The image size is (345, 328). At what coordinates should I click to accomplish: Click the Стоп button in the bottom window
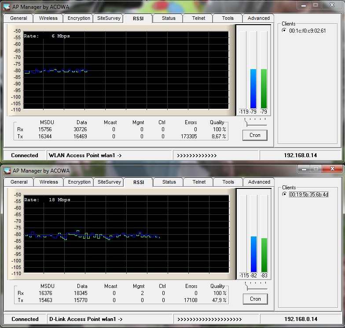click(x=255, y=299)
